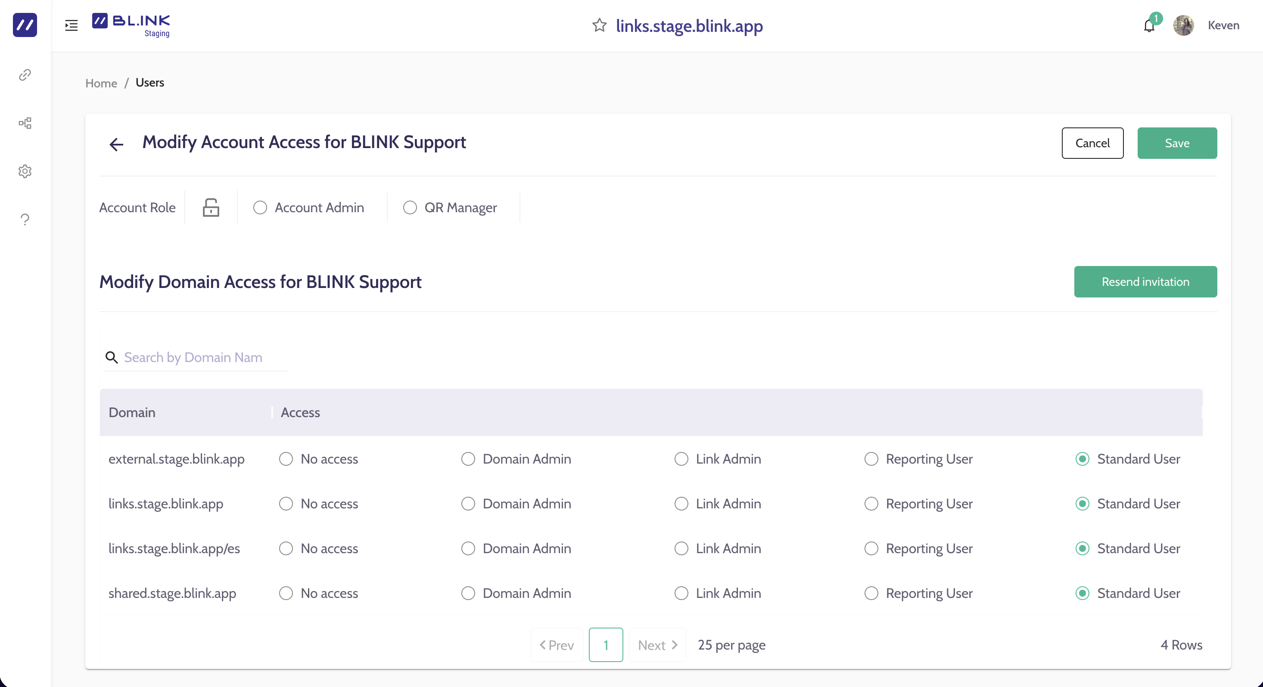
Task: Open the notifications bell
Action: [x=1149, y=26]
